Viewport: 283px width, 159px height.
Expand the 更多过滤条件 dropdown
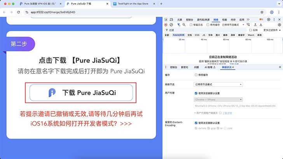(271, 30)
